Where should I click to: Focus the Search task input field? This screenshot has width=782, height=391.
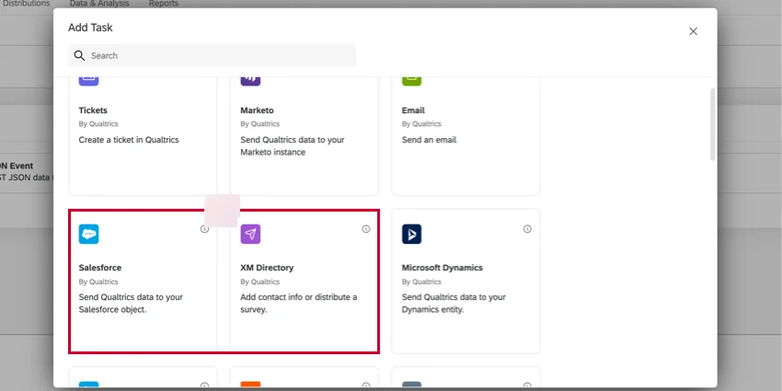(221, 55)
